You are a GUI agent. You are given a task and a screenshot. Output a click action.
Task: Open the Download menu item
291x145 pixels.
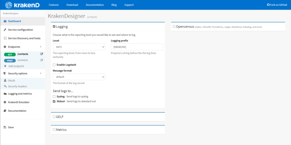(x=72, y=5)
